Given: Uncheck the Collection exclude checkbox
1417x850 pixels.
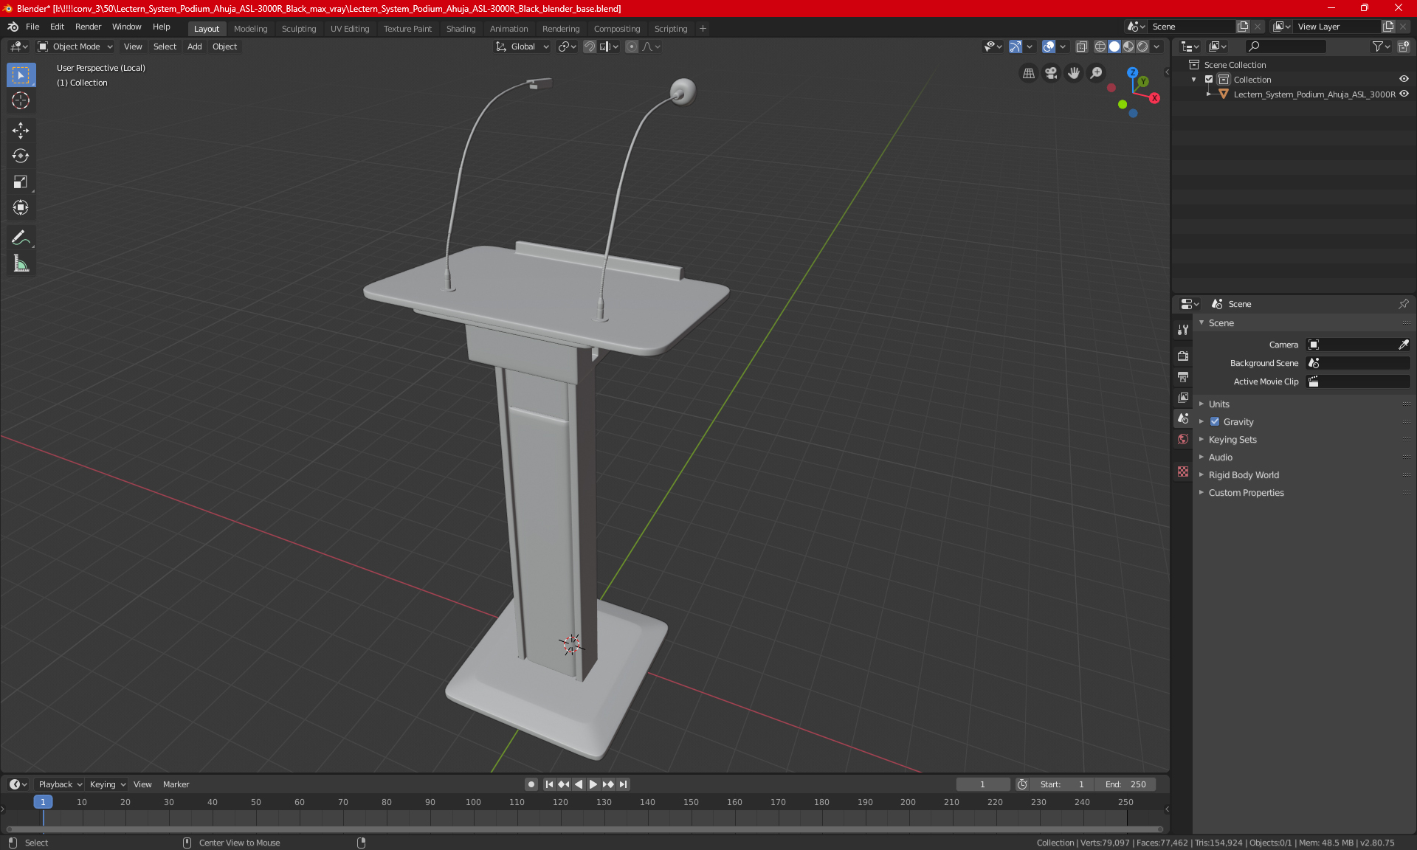Looking at the screenshot, I should (x=1209, y=80).
